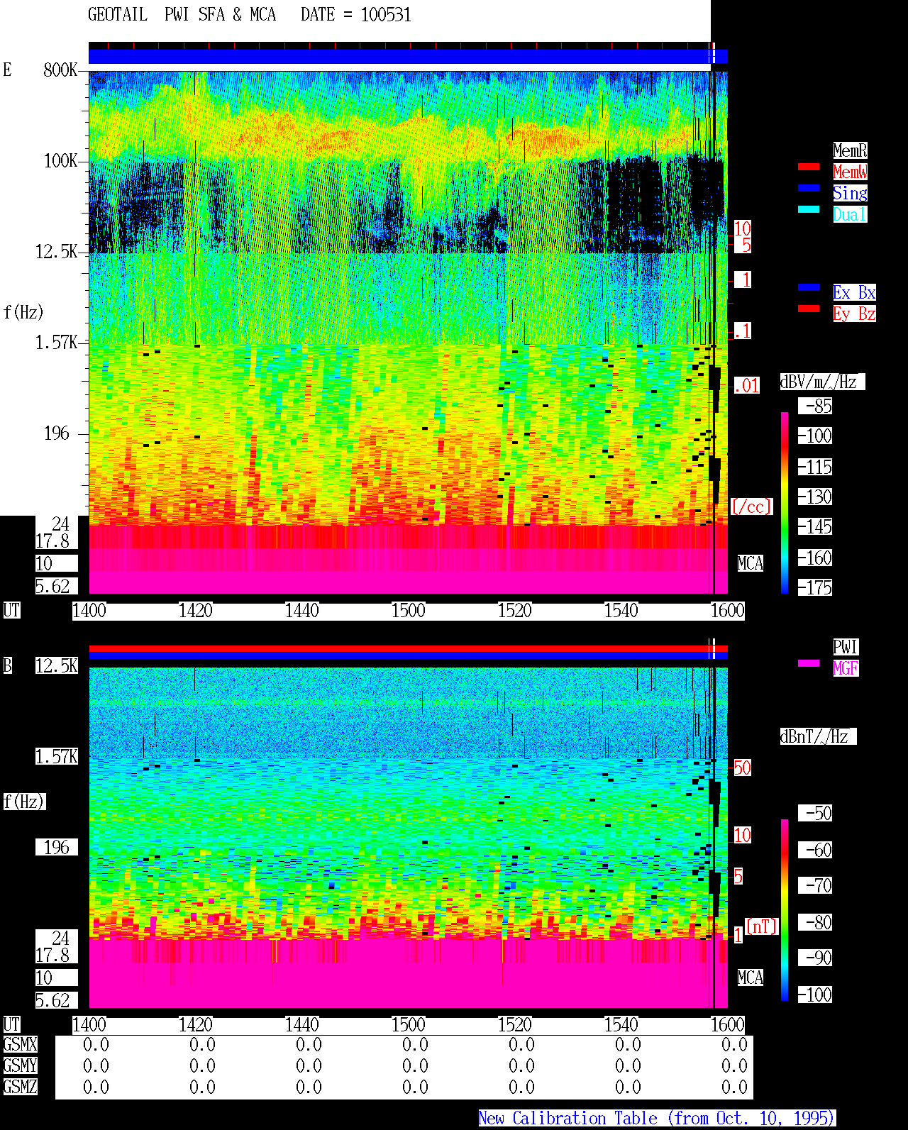
Task: Select the MemR legend label
Action: point(850,150)
